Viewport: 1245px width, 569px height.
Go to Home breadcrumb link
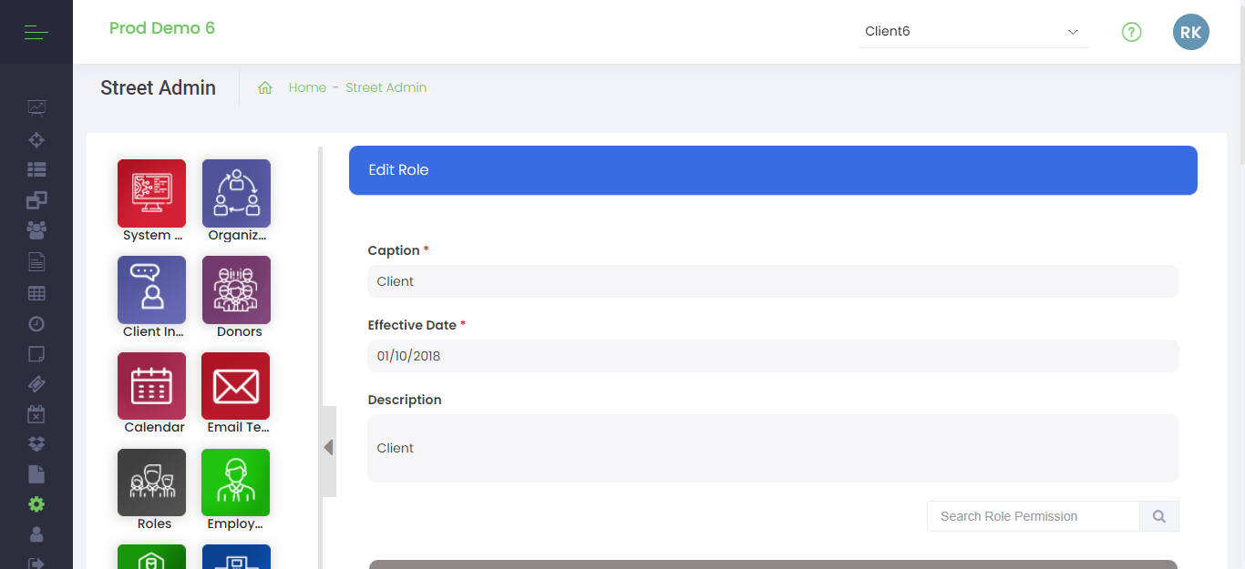(x=307, y=87)
